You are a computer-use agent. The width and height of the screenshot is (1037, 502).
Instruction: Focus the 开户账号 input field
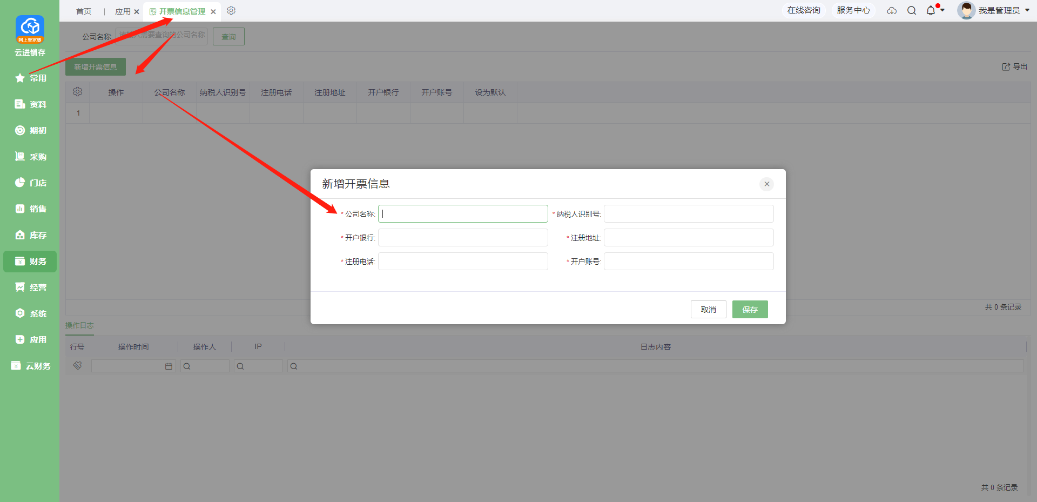point(689,262)
